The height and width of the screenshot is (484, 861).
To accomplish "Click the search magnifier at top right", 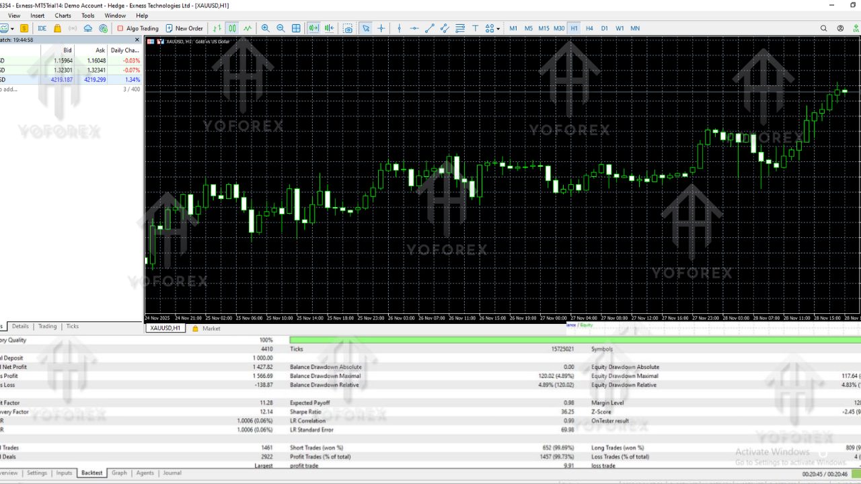I will pos(823,28).
